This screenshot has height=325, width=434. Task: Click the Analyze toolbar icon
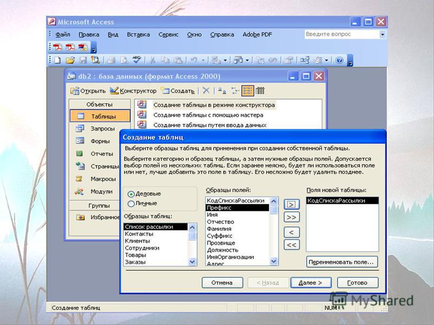click(x=238, y=60)
